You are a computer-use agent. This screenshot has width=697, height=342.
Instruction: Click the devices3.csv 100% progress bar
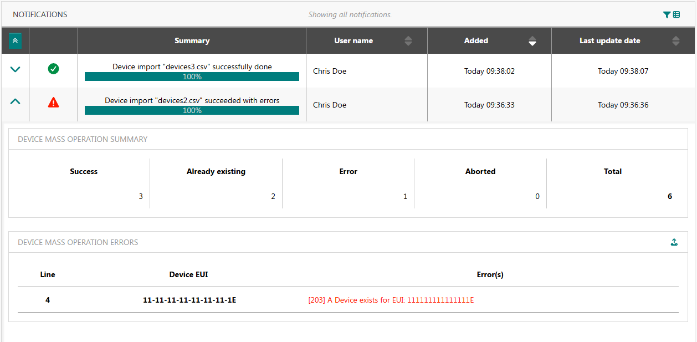[x=192, y=76]
